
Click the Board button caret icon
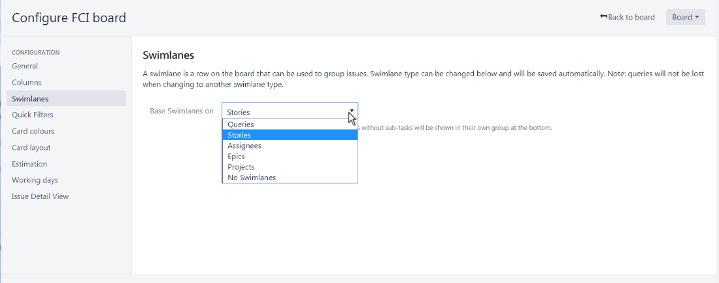pyautogui.click(x=697, y=18)
